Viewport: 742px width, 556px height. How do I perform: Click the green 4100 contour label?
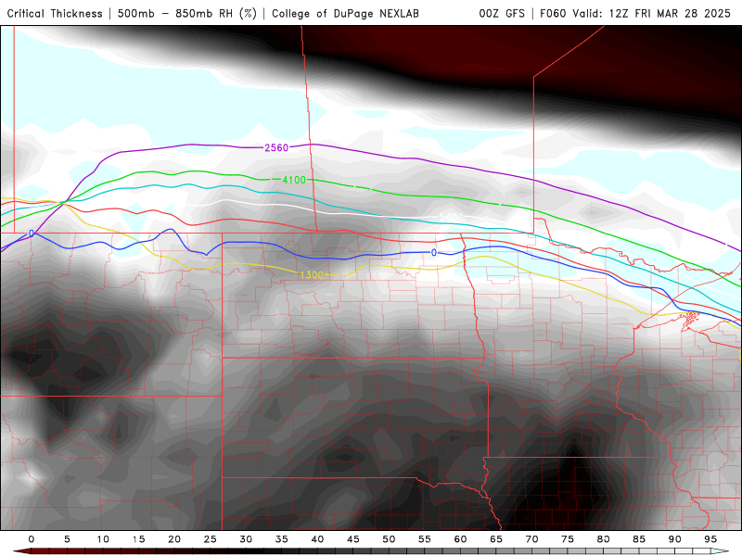pos(294,180)
